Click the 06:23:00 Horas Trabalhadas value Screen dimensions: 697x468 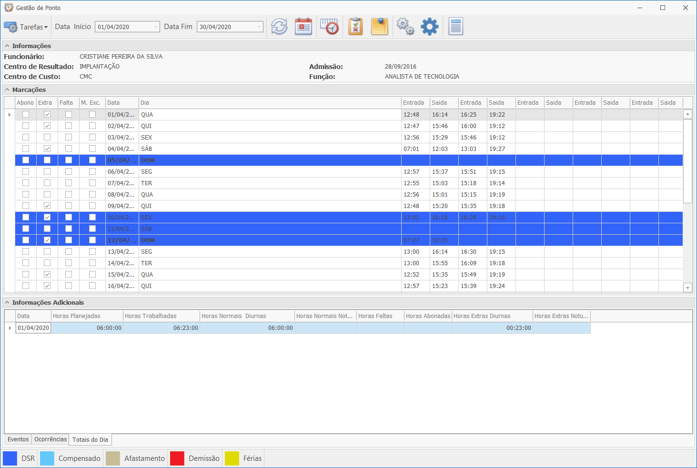click(162, 328)
